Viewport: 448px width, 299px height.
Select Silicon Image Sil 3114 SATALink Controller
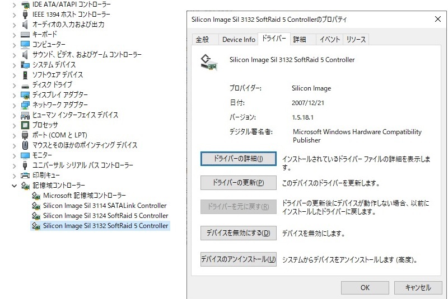coord(105,206)
